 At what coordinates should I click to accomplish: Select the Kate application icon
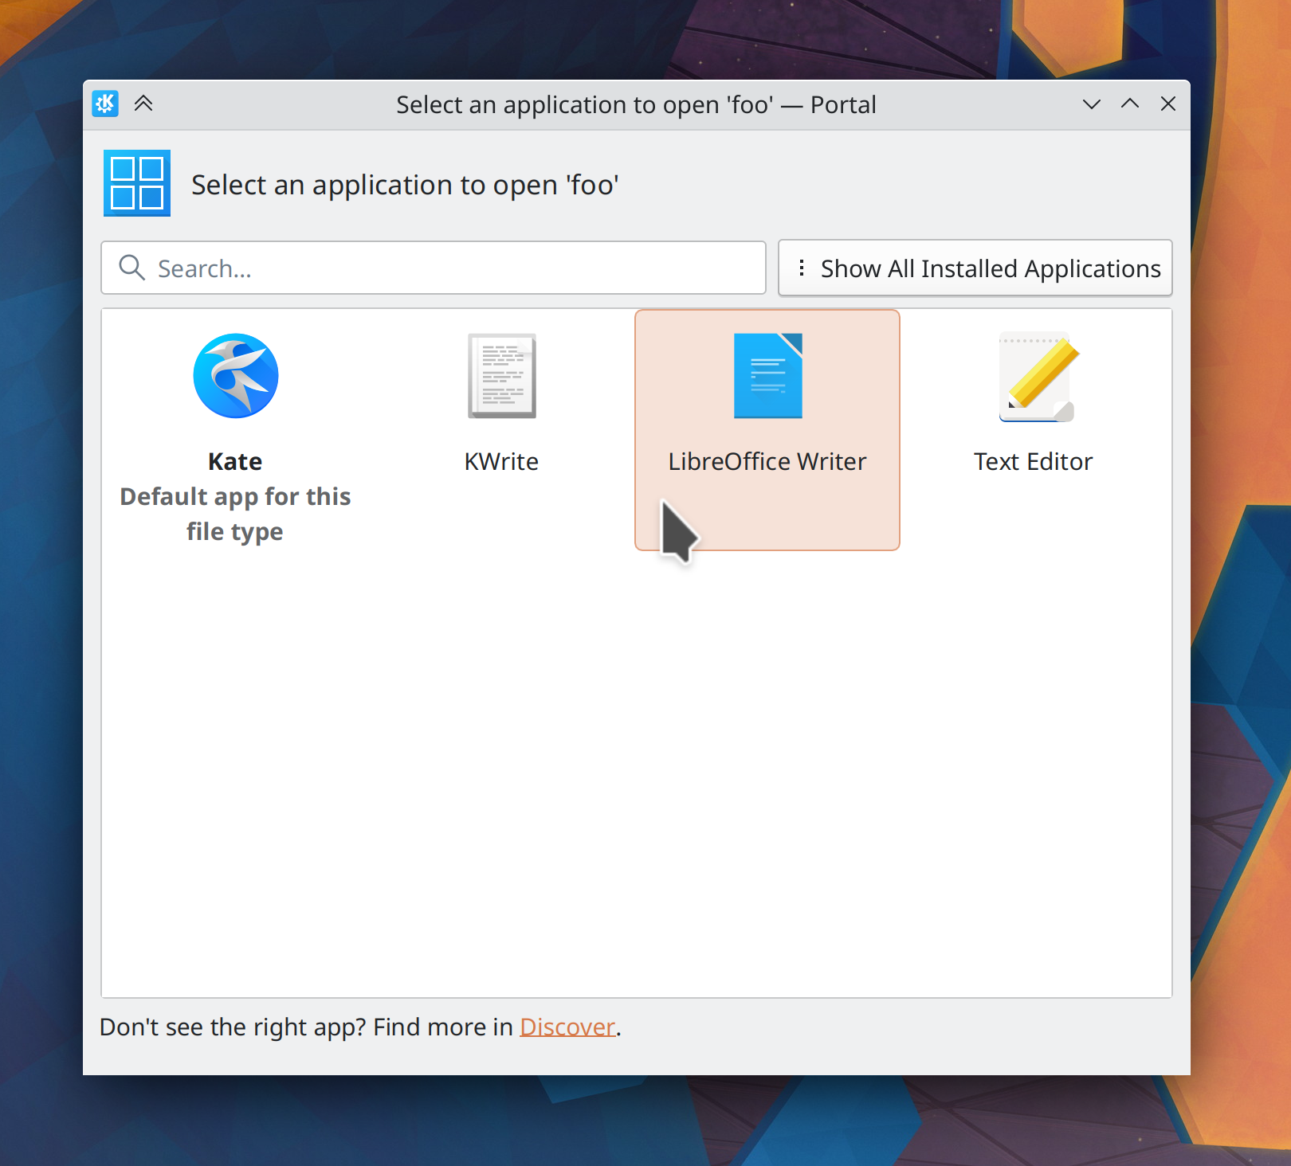point(236,376)
